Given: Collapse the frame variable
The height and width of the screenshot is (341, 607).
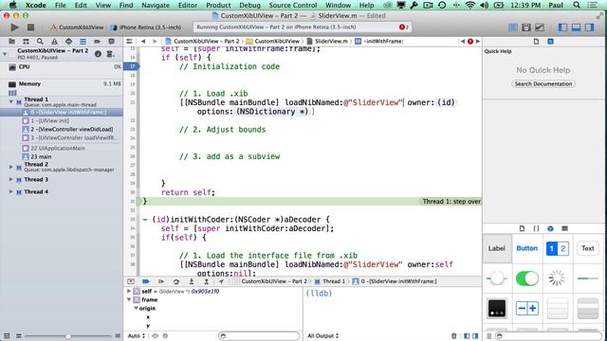Looking at the screenshot, I should (129, 299).
